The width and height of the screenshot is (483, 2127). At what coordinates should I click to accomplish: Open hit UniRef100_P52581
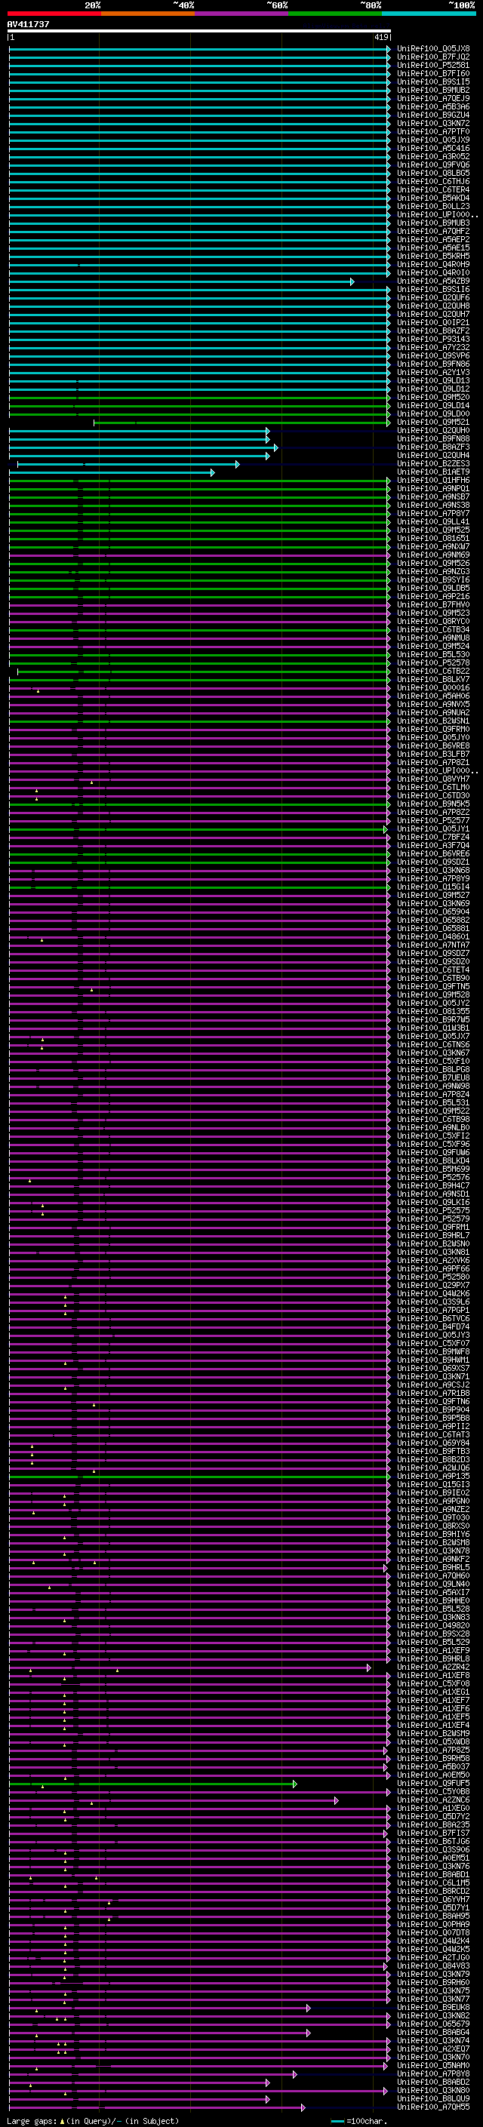(x=433, y=65)
